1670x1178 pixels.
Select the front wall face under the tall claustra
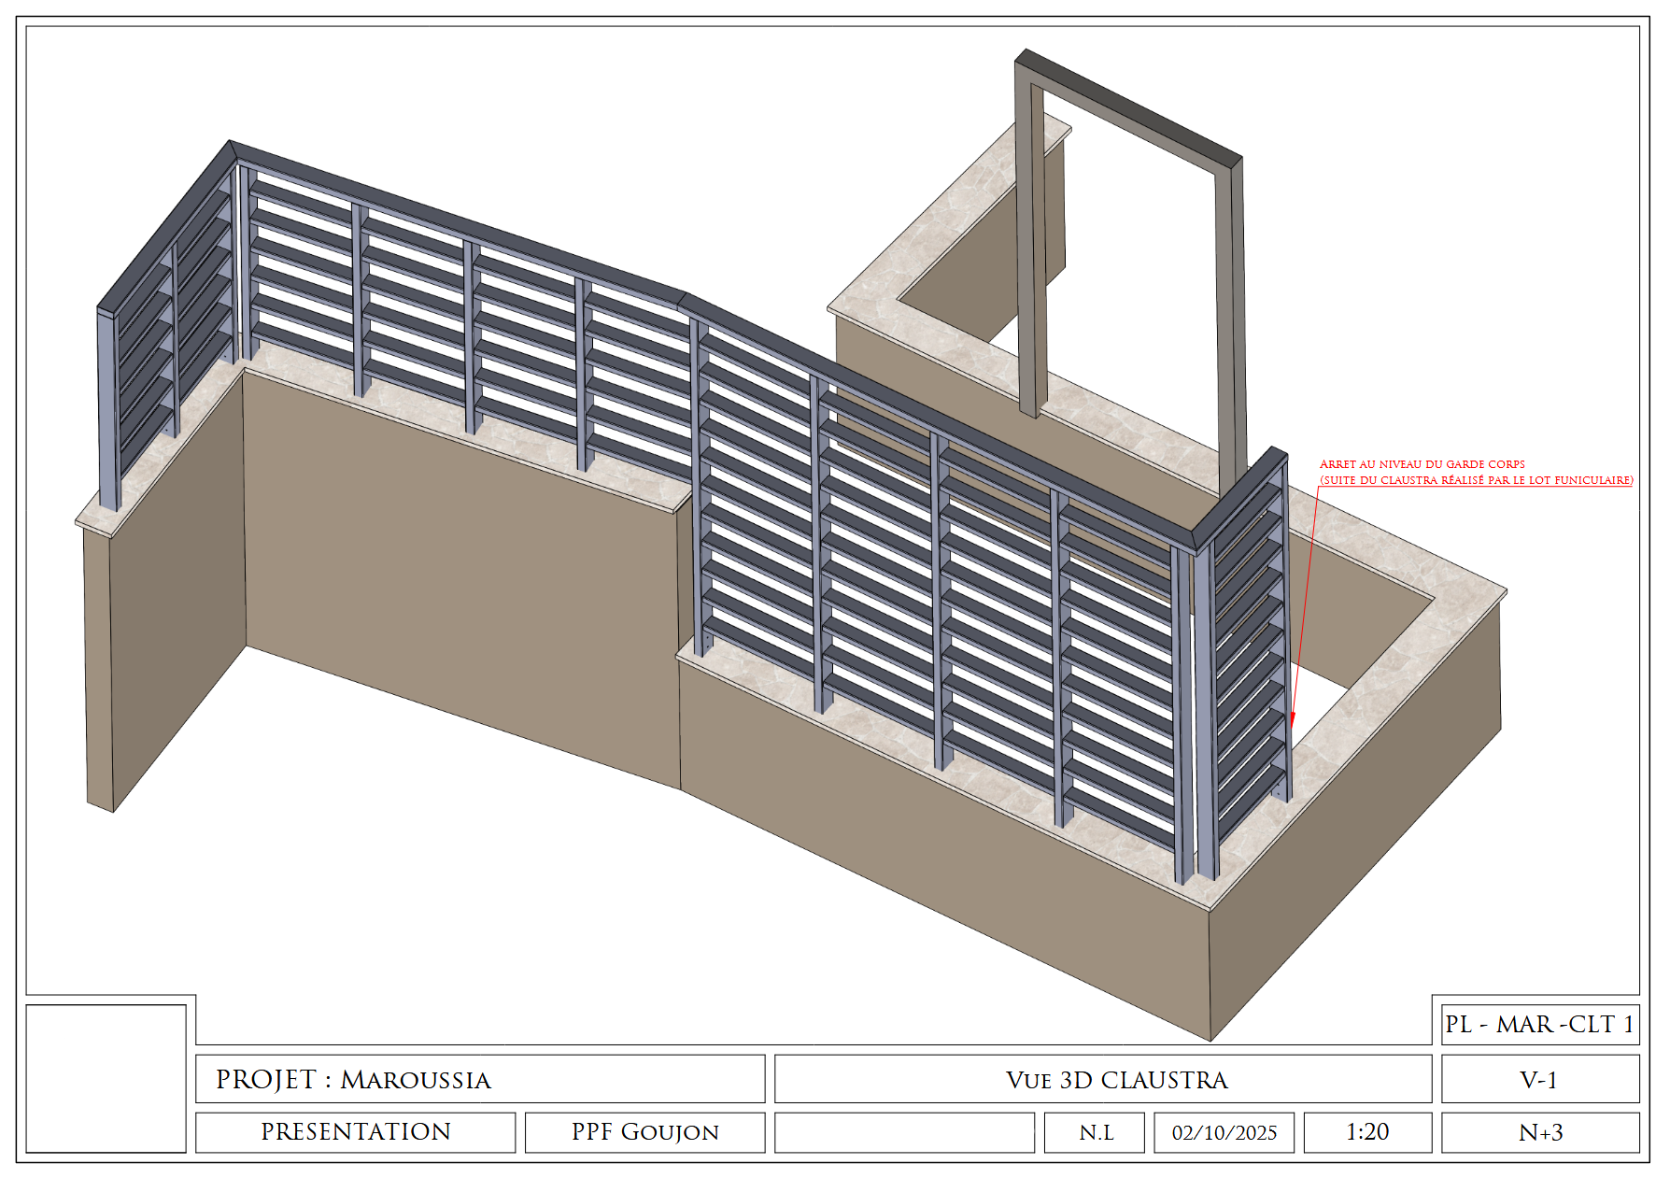coord(934,841)
